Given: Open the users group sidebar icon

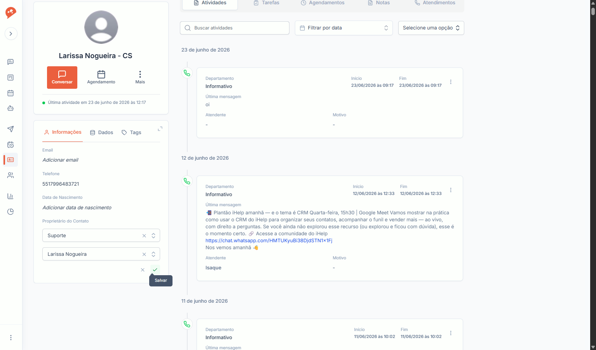Looking at the screenshot, I should tap(10, 175).
